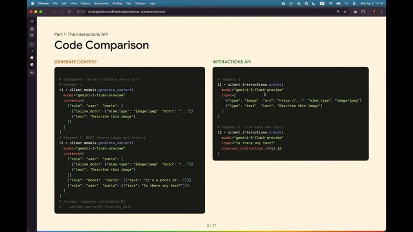The image size is (413, 232).
Task: Click the '.content.parts[0].function_call' comment line
Action: tap(95, 207)
